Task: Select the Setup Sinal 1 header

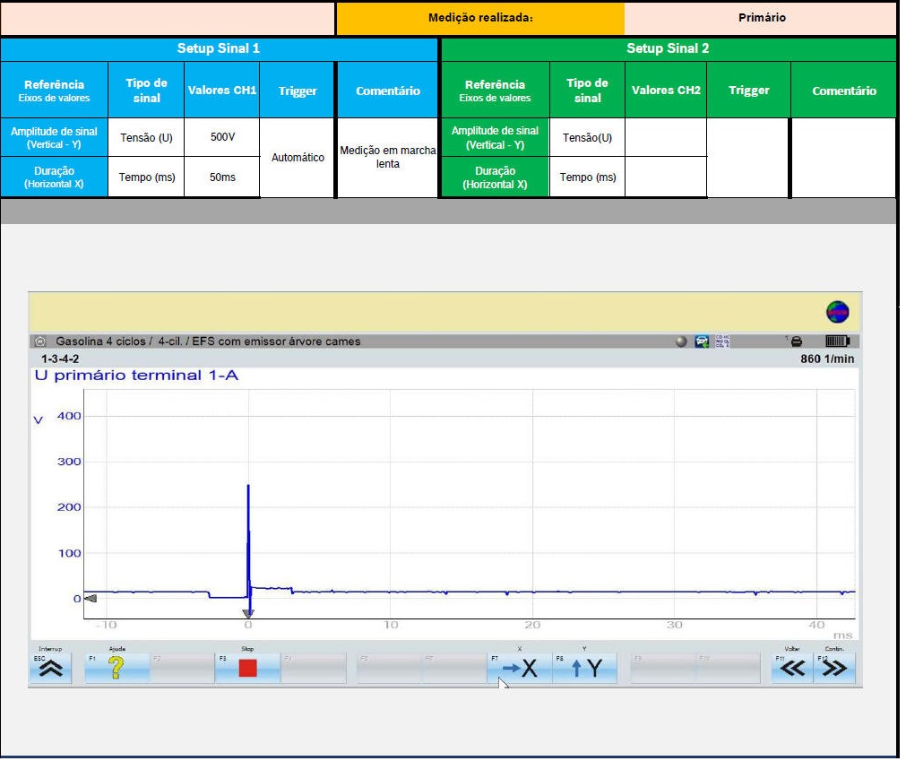Action: click(219, 48)
